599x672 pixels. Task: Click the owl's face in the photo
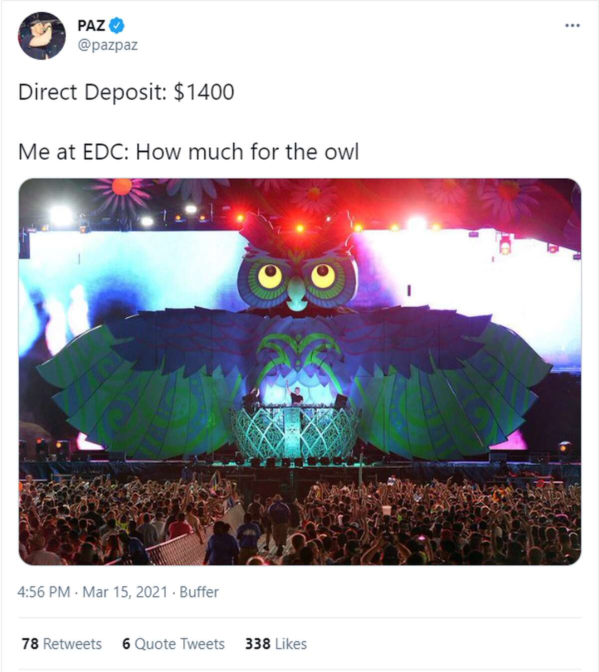point(297,277)
